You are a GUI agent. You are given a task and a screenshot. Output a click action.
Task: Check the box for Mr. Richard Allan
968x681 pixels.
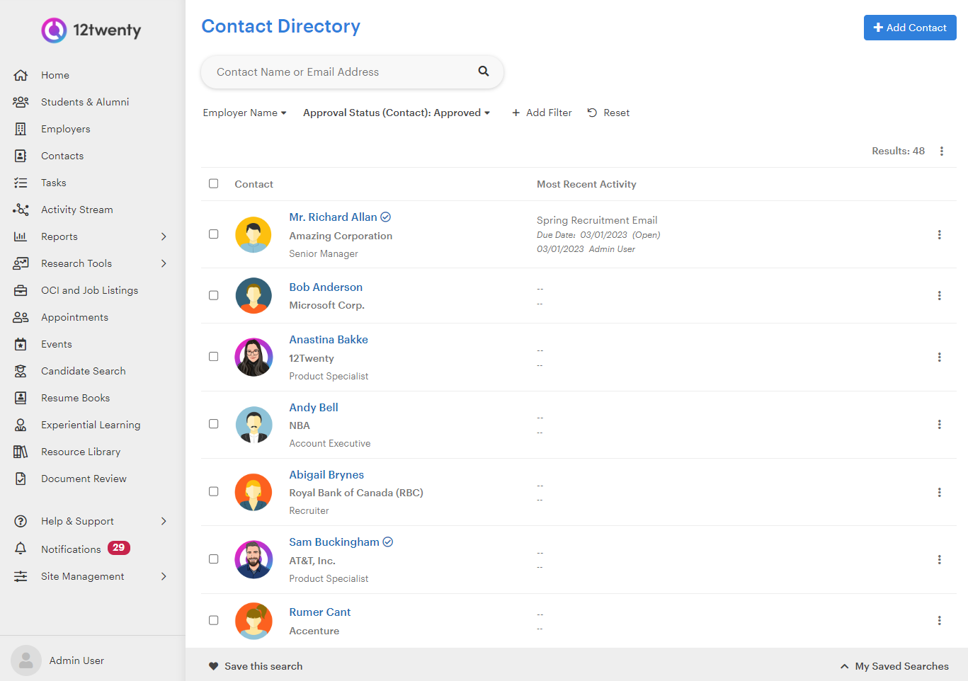point(213,234)
